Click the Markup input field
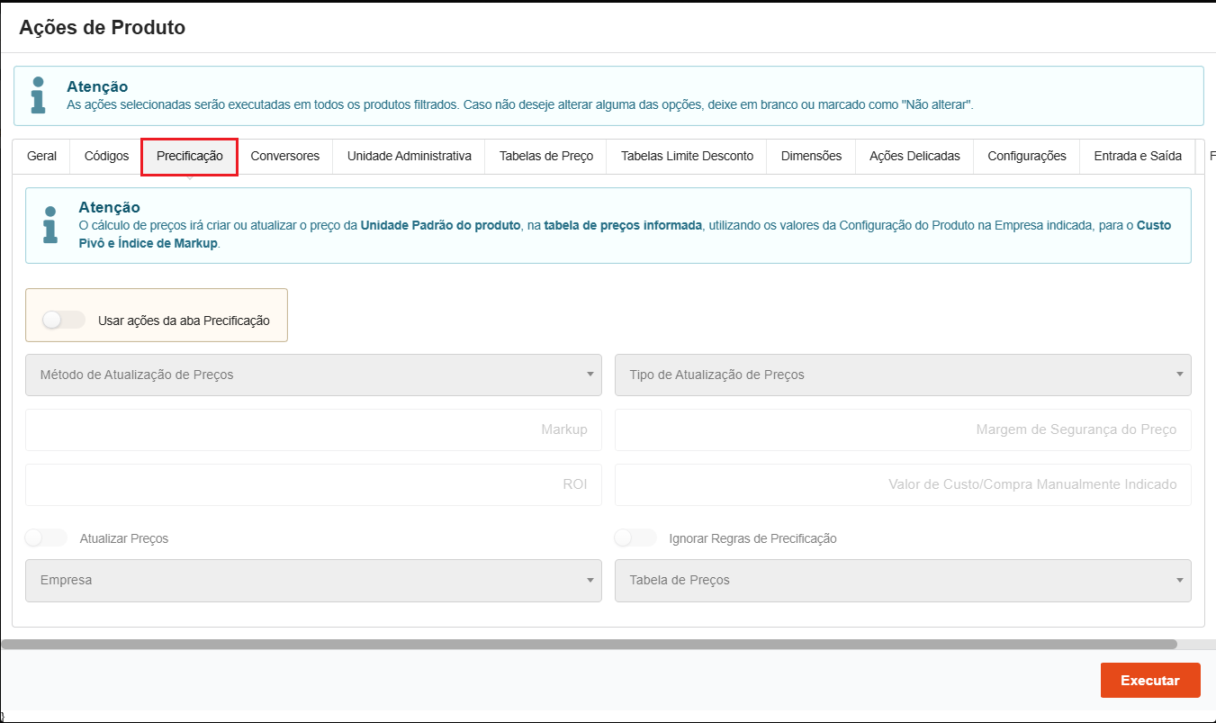 point(313,429)
